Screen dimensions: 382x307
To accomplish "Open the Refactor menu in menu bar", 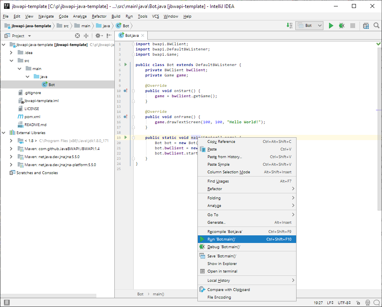I will point(99,16).
